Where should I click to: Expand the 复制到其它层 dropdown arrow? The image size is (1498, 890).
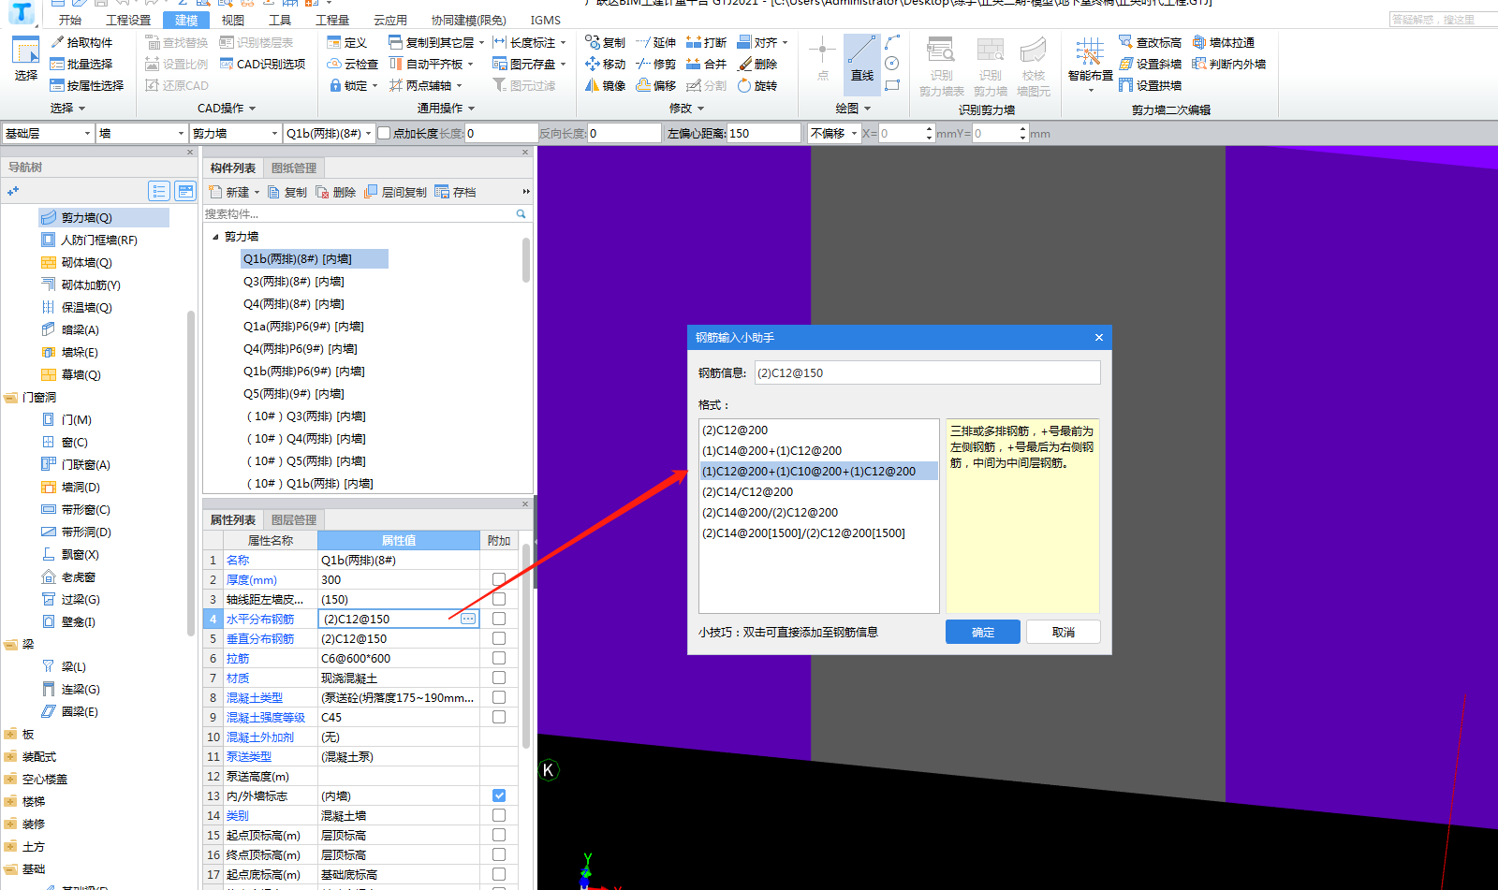(x=481, y=42)
